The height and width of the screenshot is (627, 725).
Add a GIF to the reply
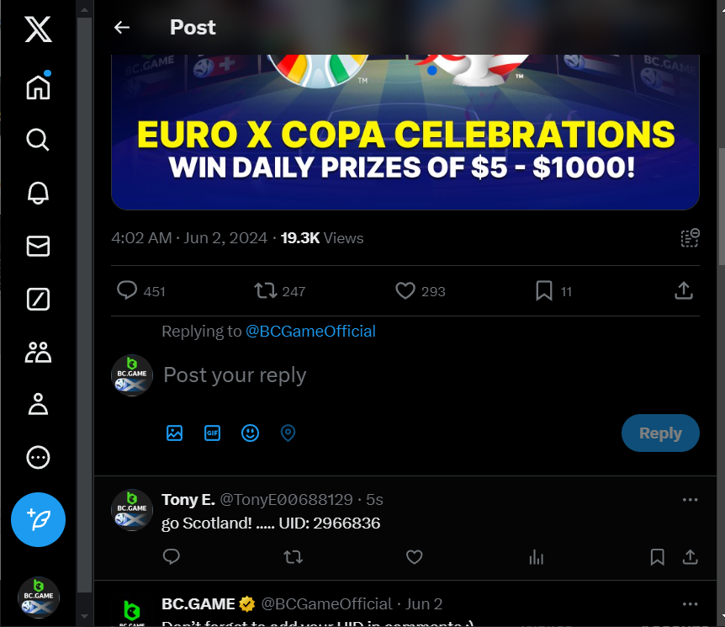pyautogui.click(x=212, y=433)
